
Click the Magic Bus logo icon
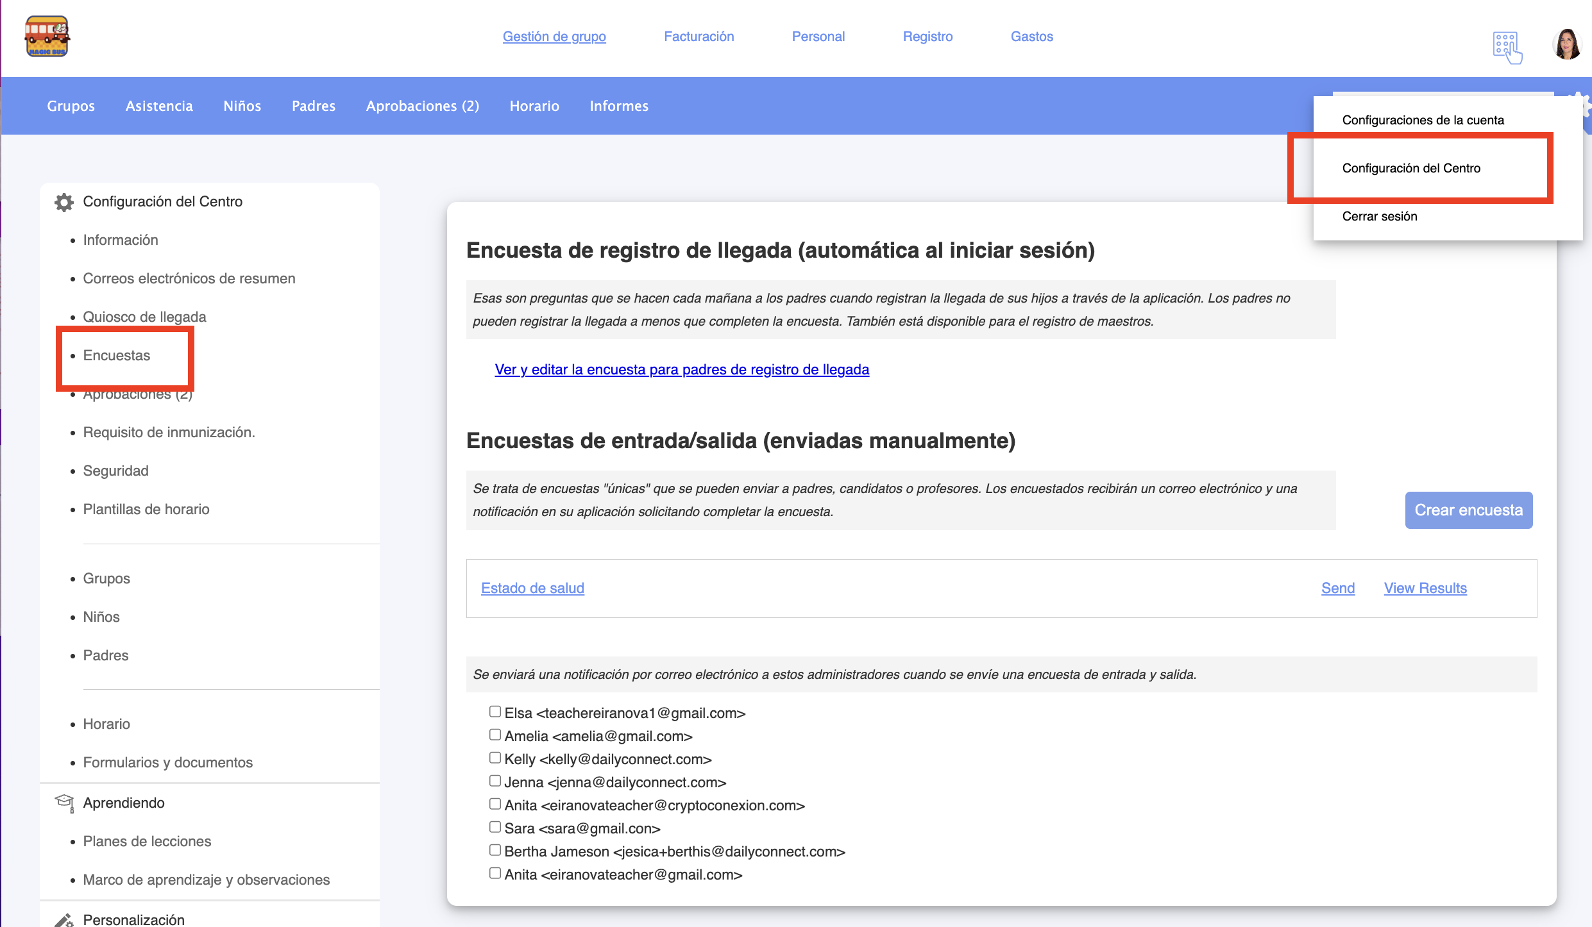tap(47, 37)
